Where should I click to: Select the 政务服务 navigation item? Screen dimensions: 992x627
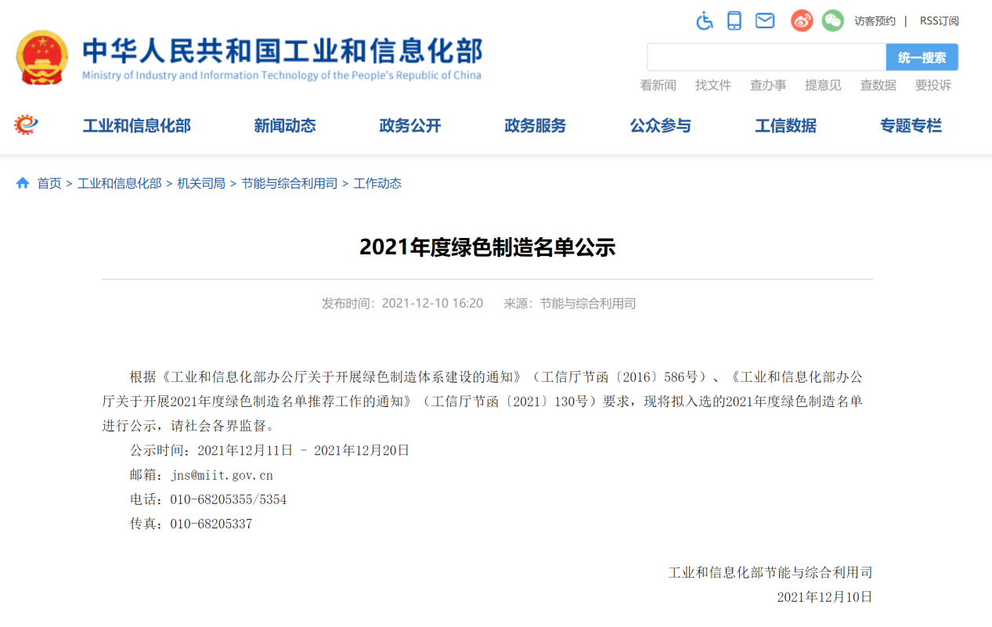(x=535, y=126)
